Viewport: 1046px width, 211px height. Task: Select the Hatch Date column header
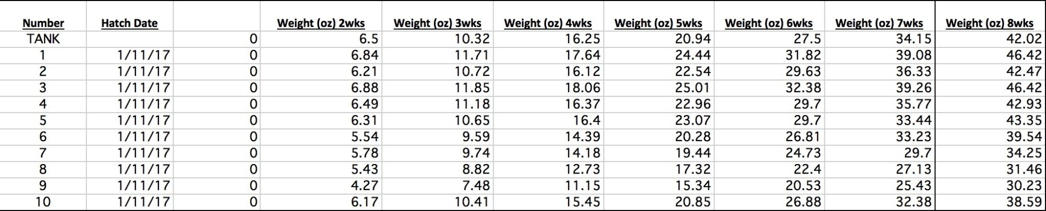click(x=129, y=23)
